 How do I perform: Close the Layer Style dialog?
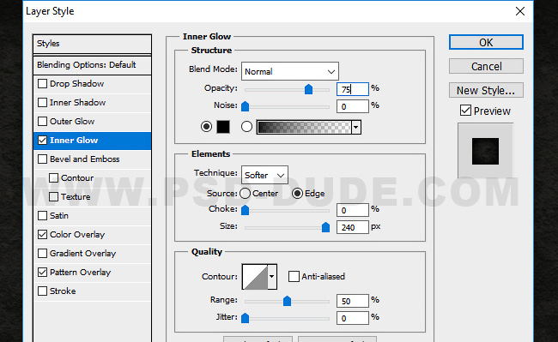click(520, 11)
